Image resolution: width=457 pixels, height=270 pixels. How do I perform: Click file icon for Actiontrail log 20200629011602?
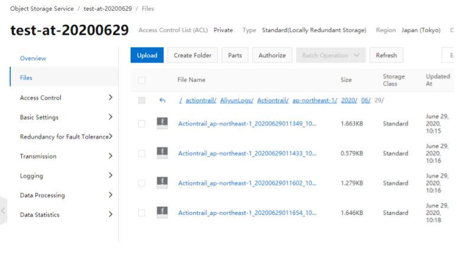click(162, 183)
